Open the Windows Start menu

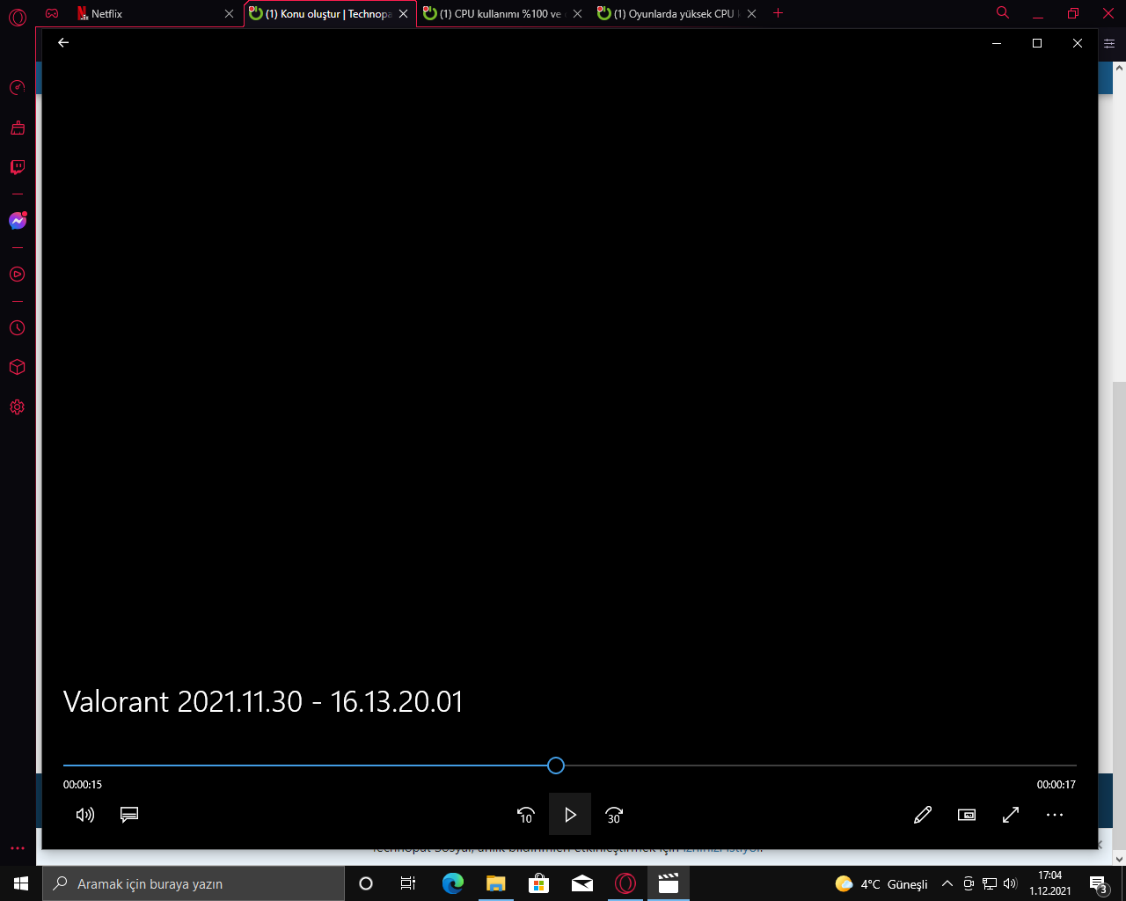[21, 883]
